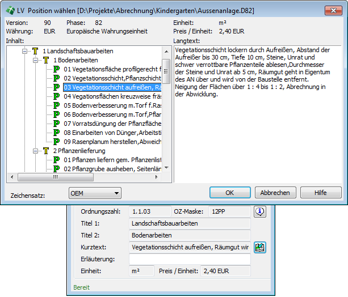
Task: Collapse the 1 Landschaftsbauarbeiten tree node
Action: [25, 51]
